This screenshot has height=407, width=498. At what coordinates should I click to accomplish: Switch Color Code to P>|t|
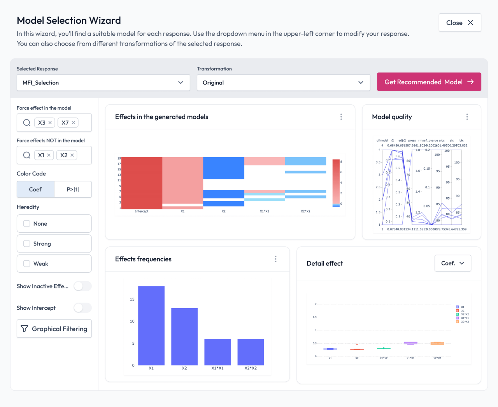[x=73, y=189]
